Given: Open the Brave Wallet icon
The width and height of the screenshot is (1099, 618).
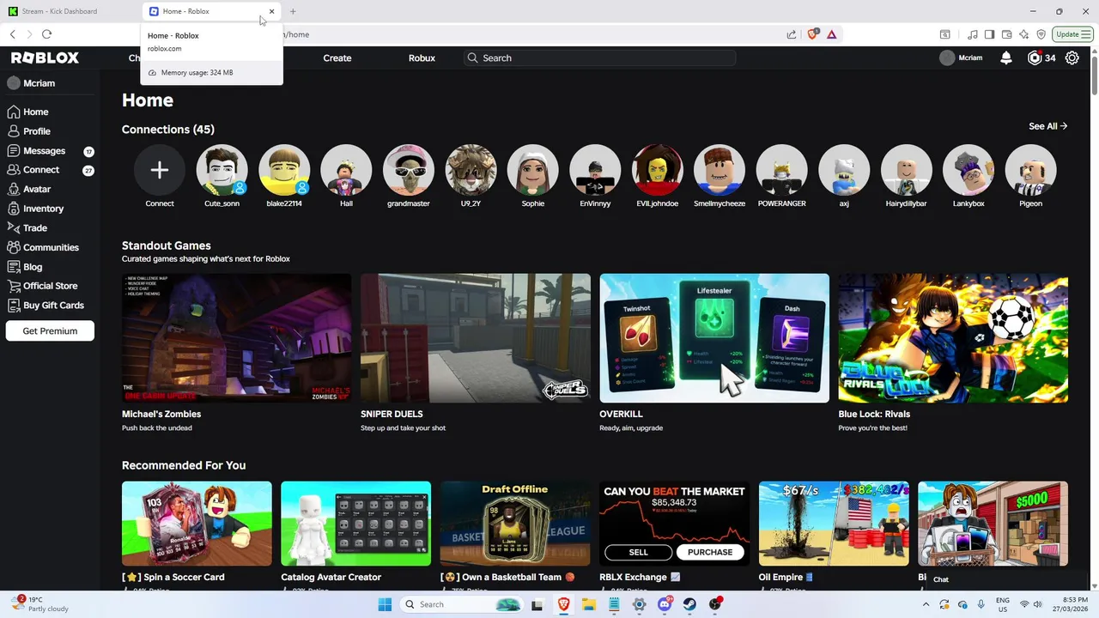Looking at the screenshot, I should [1006, 34].
